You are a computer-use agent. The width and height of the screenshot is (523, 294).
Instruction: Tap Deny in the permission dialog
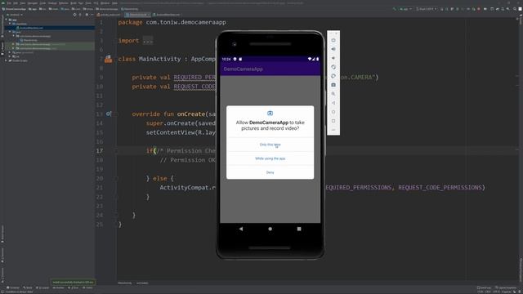click(x=270, y=172)
